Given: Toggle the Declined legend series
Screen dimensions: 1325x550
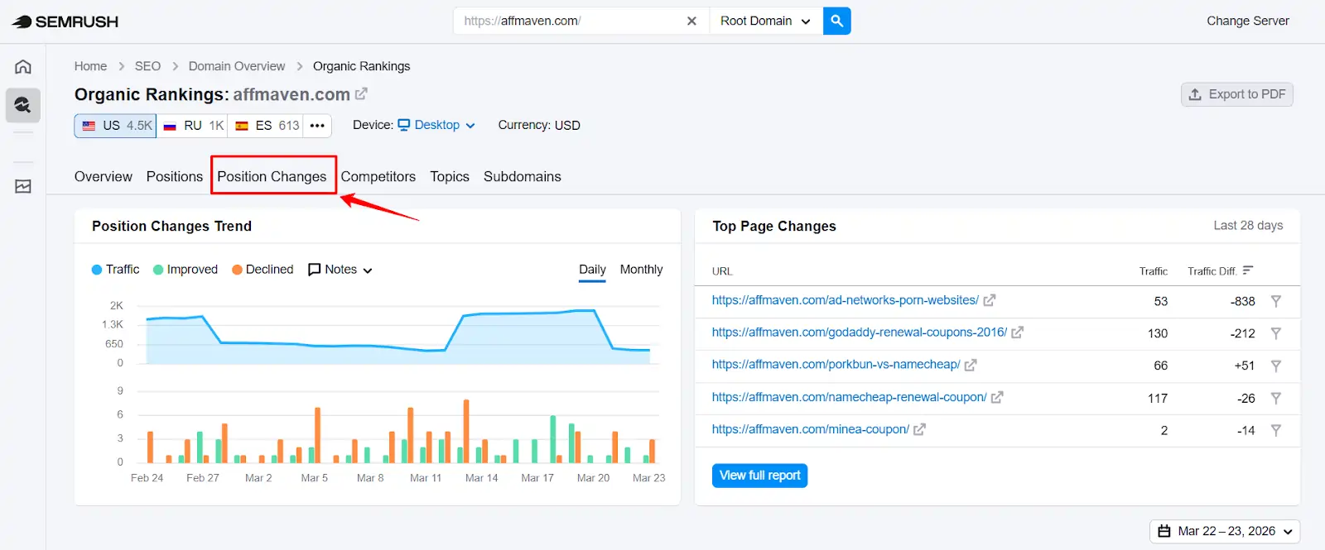Looking at the screenshot, I should point(263,270).
